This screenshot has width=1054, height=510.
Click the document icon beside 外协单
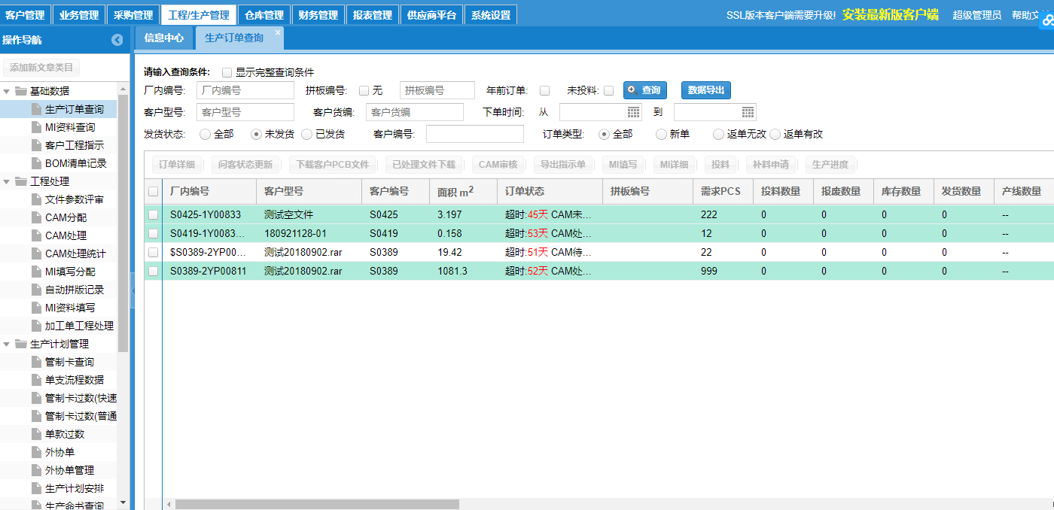pyautogui.click(x=35, y=452)
